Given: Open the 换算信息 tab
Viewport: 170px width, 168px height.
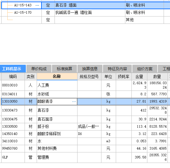Looking at the screenshot, I should pos(90,69).
